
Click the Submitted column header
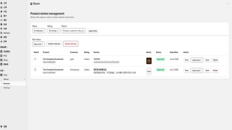(x=174, y=52)
